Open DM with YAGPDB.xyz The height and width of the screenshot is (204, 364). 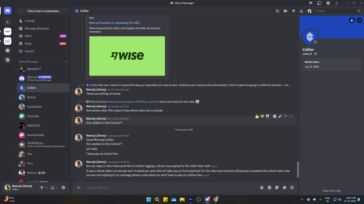(43, 144)
